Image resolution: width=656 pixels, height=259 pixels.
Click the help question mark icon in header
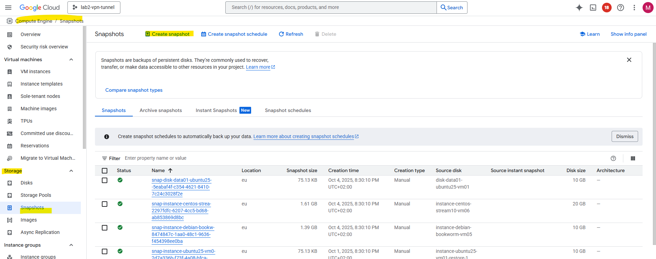point(621,8)
